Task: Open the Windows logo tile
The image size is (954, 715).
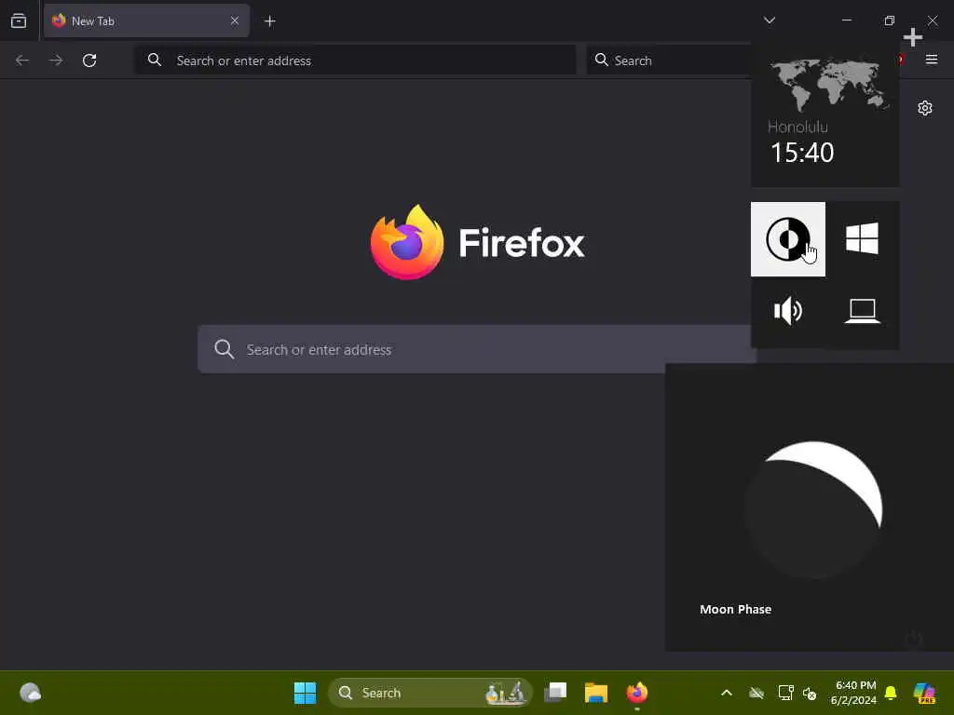Action: tap(862, 238)
